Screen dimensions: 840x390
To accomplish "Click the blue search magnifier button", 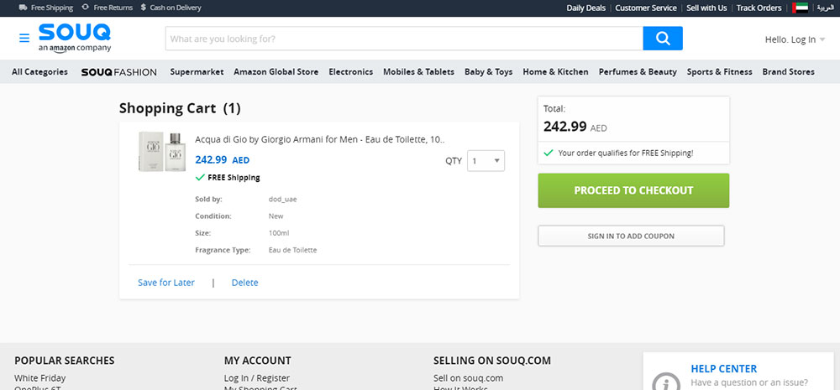I will [x=663, y=39].
